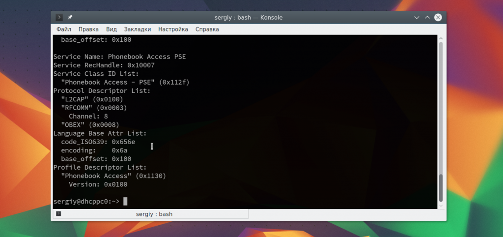
Task: Click the empty tab bar area beside bash tab
Action: 344,214
